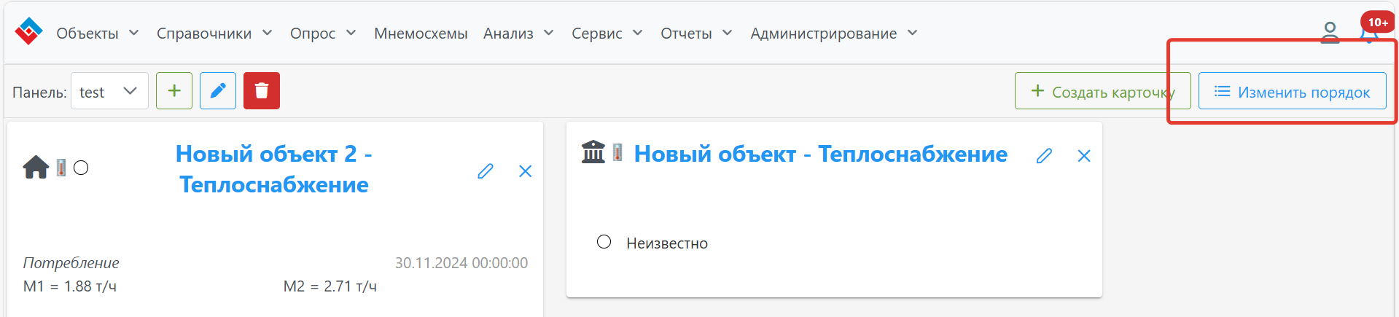Open the user profile icon
Viewport: 1399px width, 317px height.
pos(1330,33)
